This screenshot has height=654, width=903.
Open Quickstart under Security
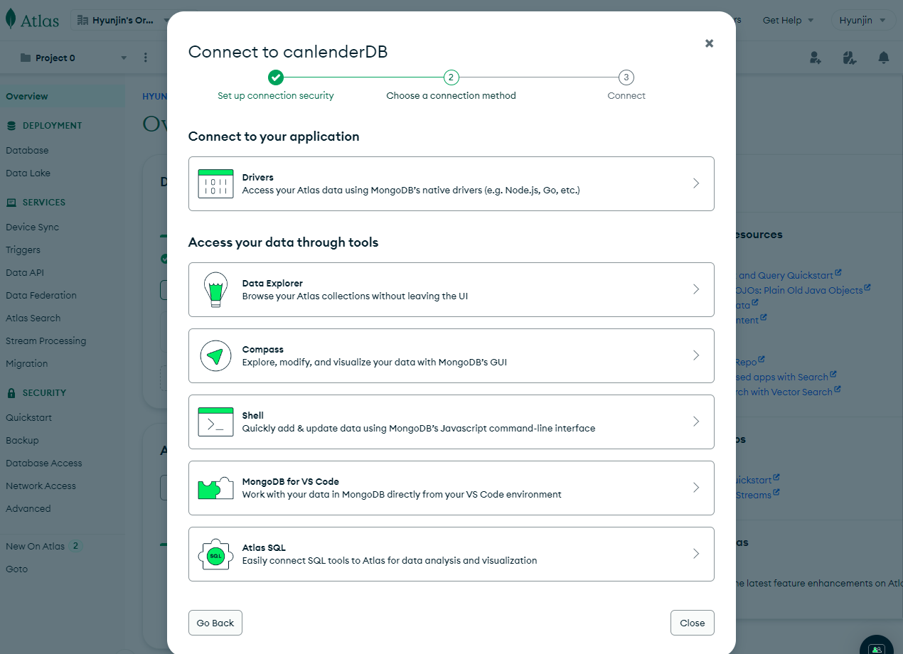(x=28, y=417)
